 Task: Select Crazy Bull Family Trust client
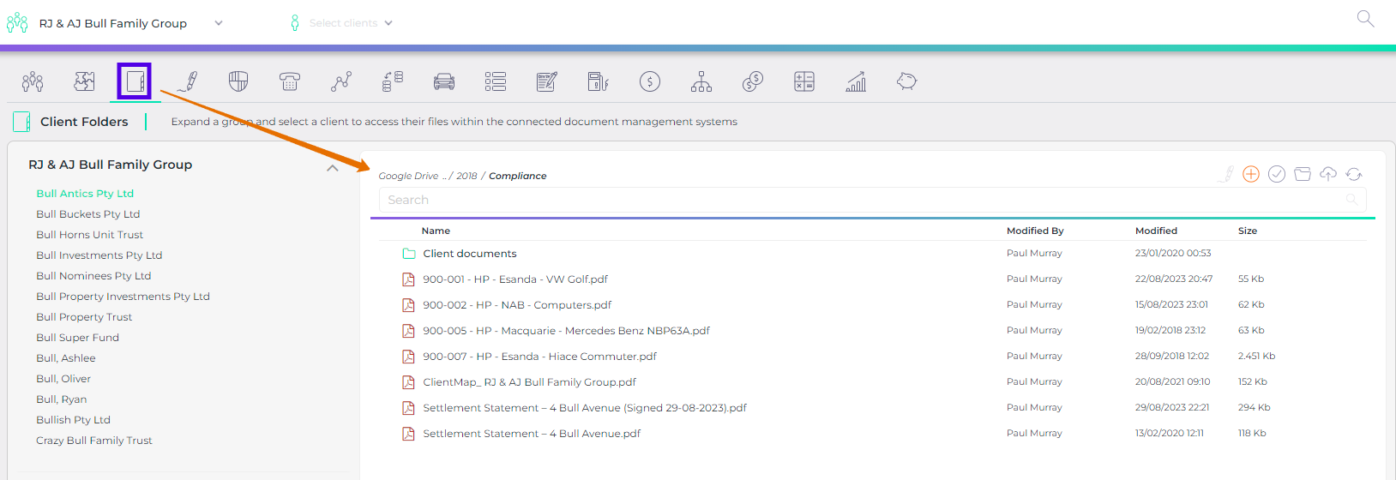pos(93,441)
